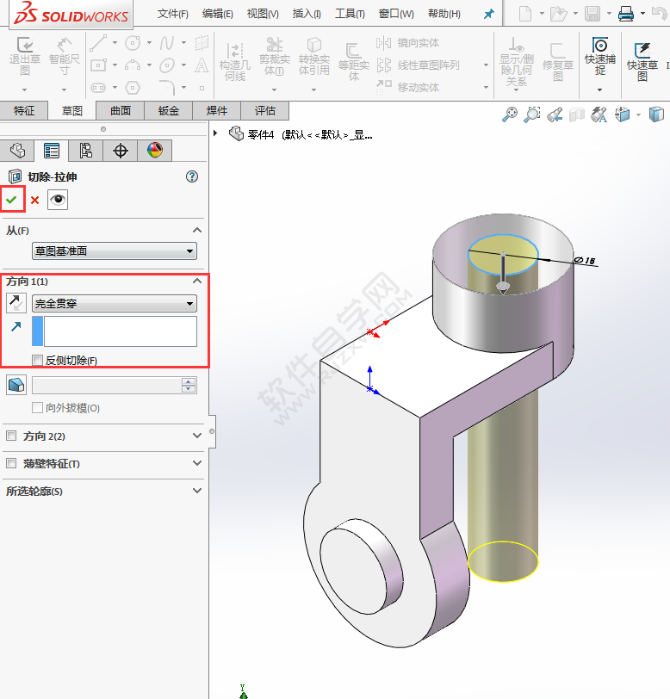
Task: Click 快速草图 rapid sketch tool
Action: tap(642, 62)
